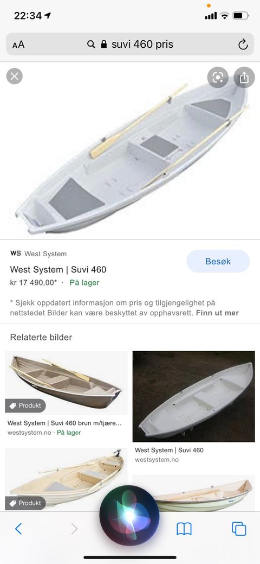Click the Besøk button

tap(218, 261)
